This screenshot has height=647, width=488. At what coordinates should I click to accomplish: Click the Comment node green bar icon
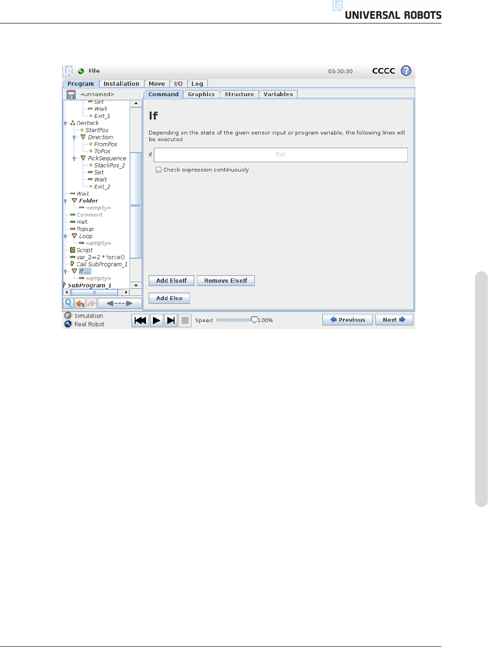point(73,215)
